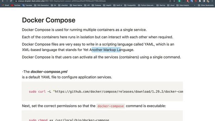Show the hidden bookmarks overflow chevron
215x121 pixels.
[195, 5]
